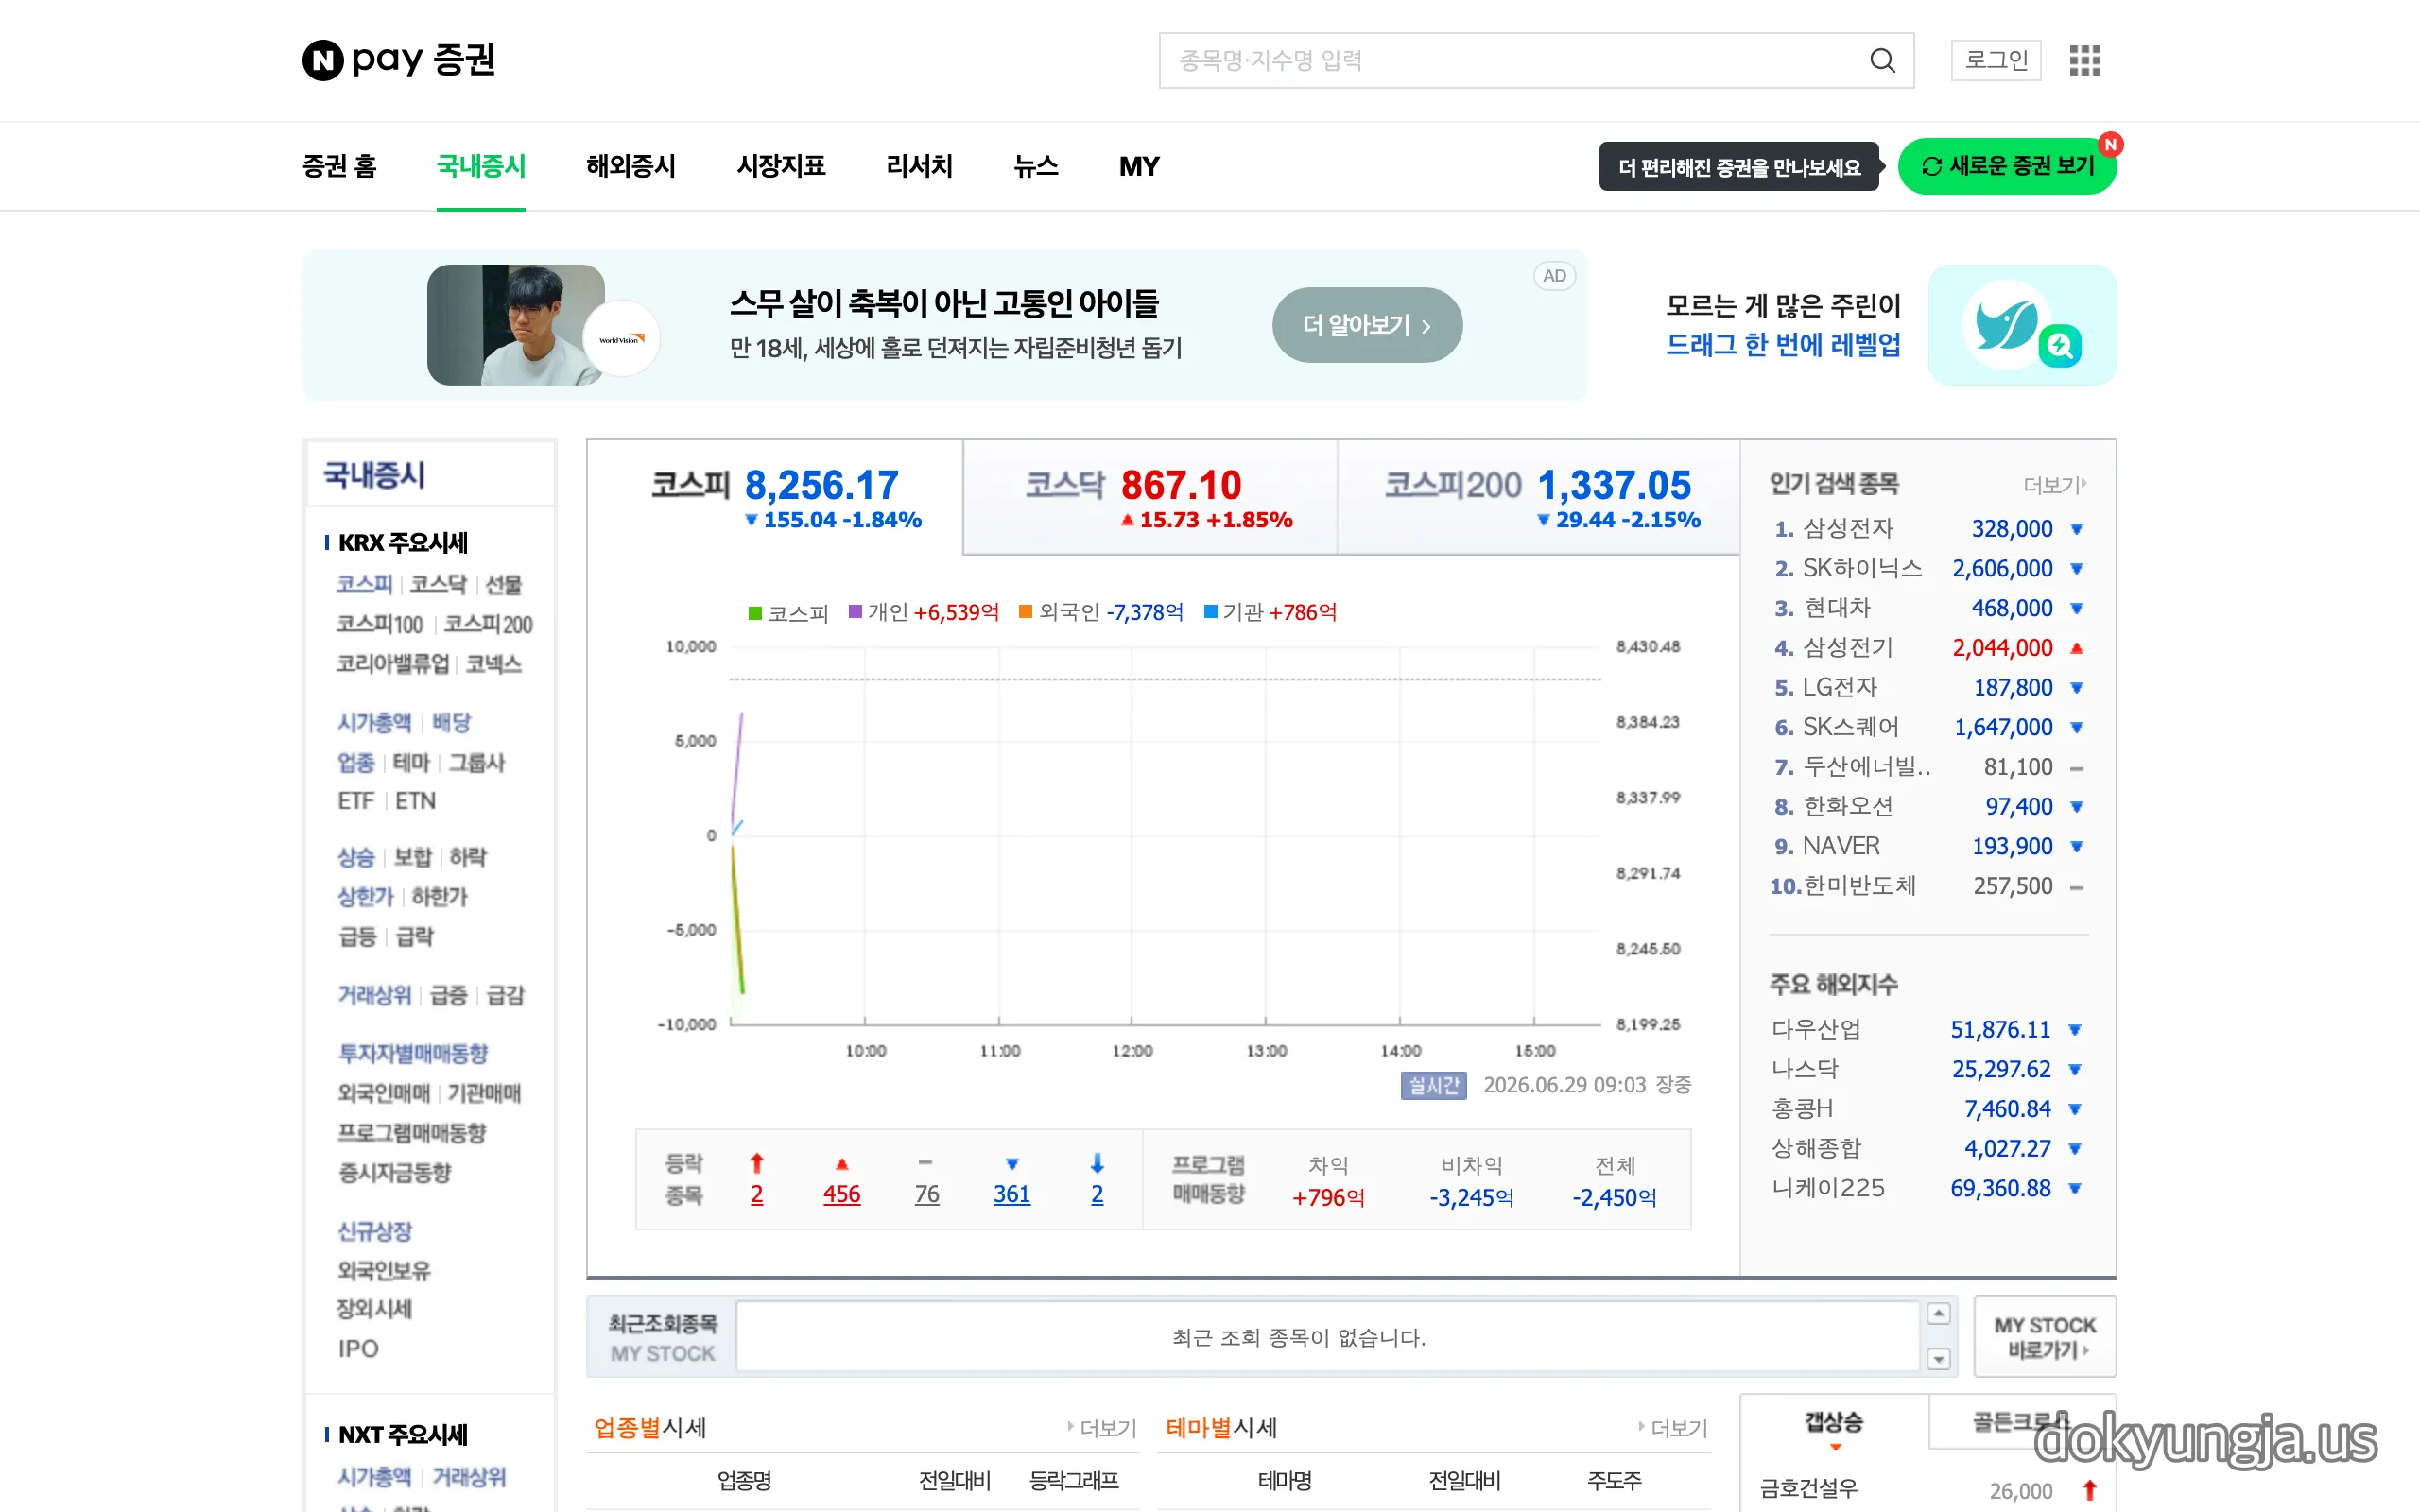Click 코리아밸류업 in the sidebar

click(x=393, y=664)
